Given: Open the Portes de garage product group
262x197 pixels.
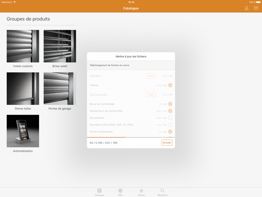Looking at the screenshot, I should click(x=60, y=89).
